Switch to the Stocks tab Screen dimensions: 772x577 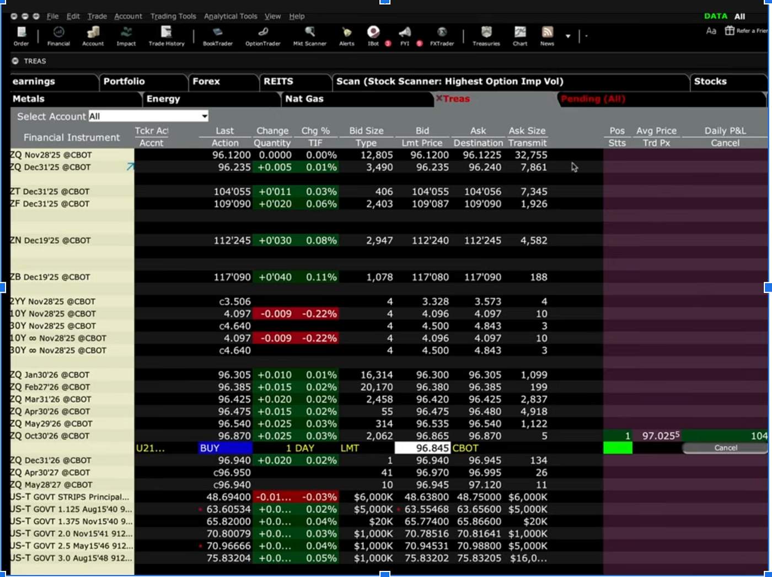tap(728, 82)
